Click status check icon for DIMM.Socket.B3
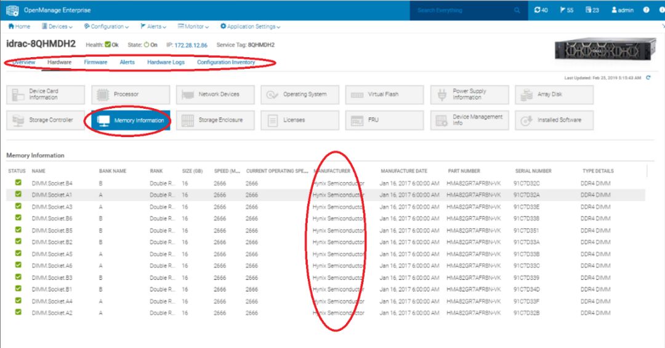The height and width of the screenshot is (348, 665). (x=18, y=277)
